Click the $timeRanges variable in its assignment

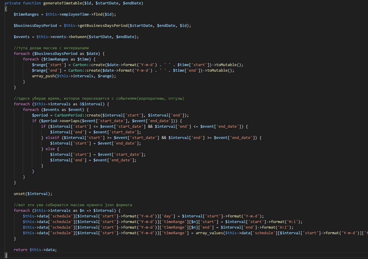26,14
